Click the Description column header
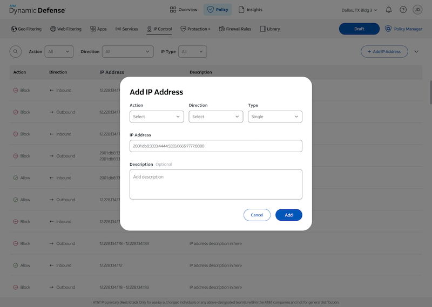This screenshot has height=307, width=432. coord(200,72)
